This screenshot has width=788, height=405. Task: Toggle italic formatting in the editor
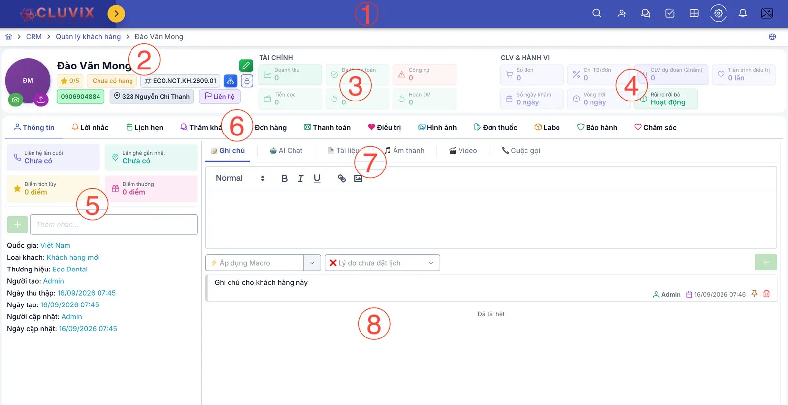pos(300,178)
